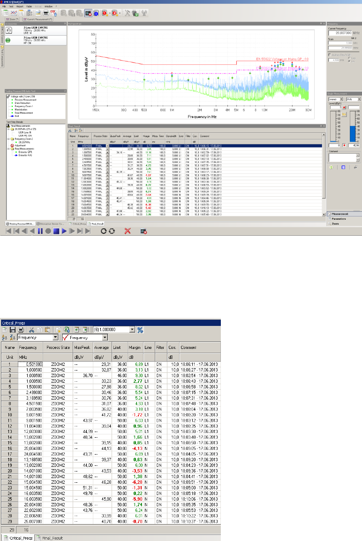Switch to the Current Measurement (*) tab

click(x=38, y=19)
